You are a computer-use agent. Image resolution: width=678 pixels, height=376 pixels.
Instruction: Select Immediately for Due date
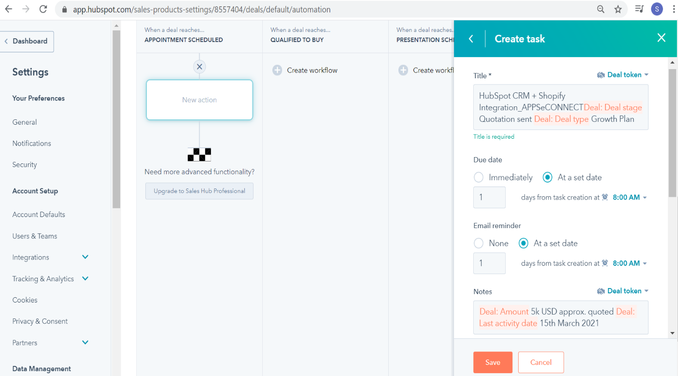(479, 177)
